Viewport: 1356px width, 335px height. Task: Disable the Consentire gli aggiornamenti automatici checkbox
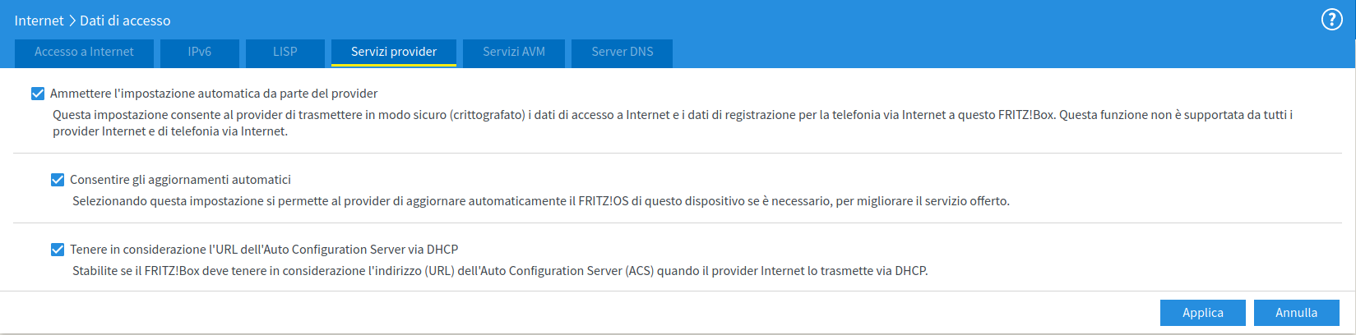58,180
